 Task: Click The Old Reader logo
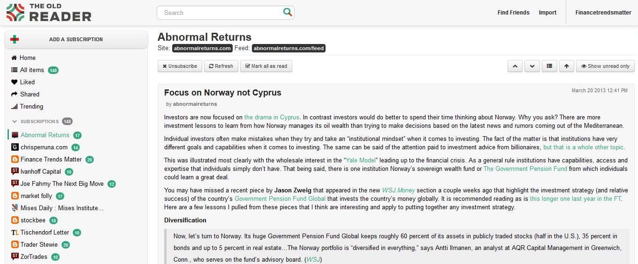click(x=49, y=13)
